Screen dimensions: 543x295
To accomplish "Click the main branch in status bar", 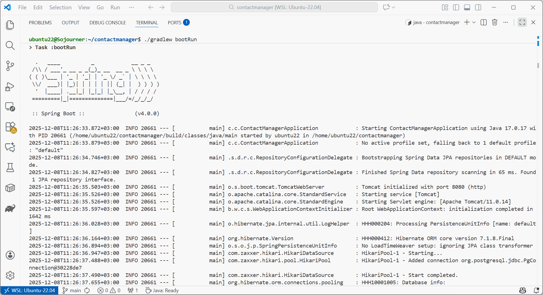I will tap(72, 290).
